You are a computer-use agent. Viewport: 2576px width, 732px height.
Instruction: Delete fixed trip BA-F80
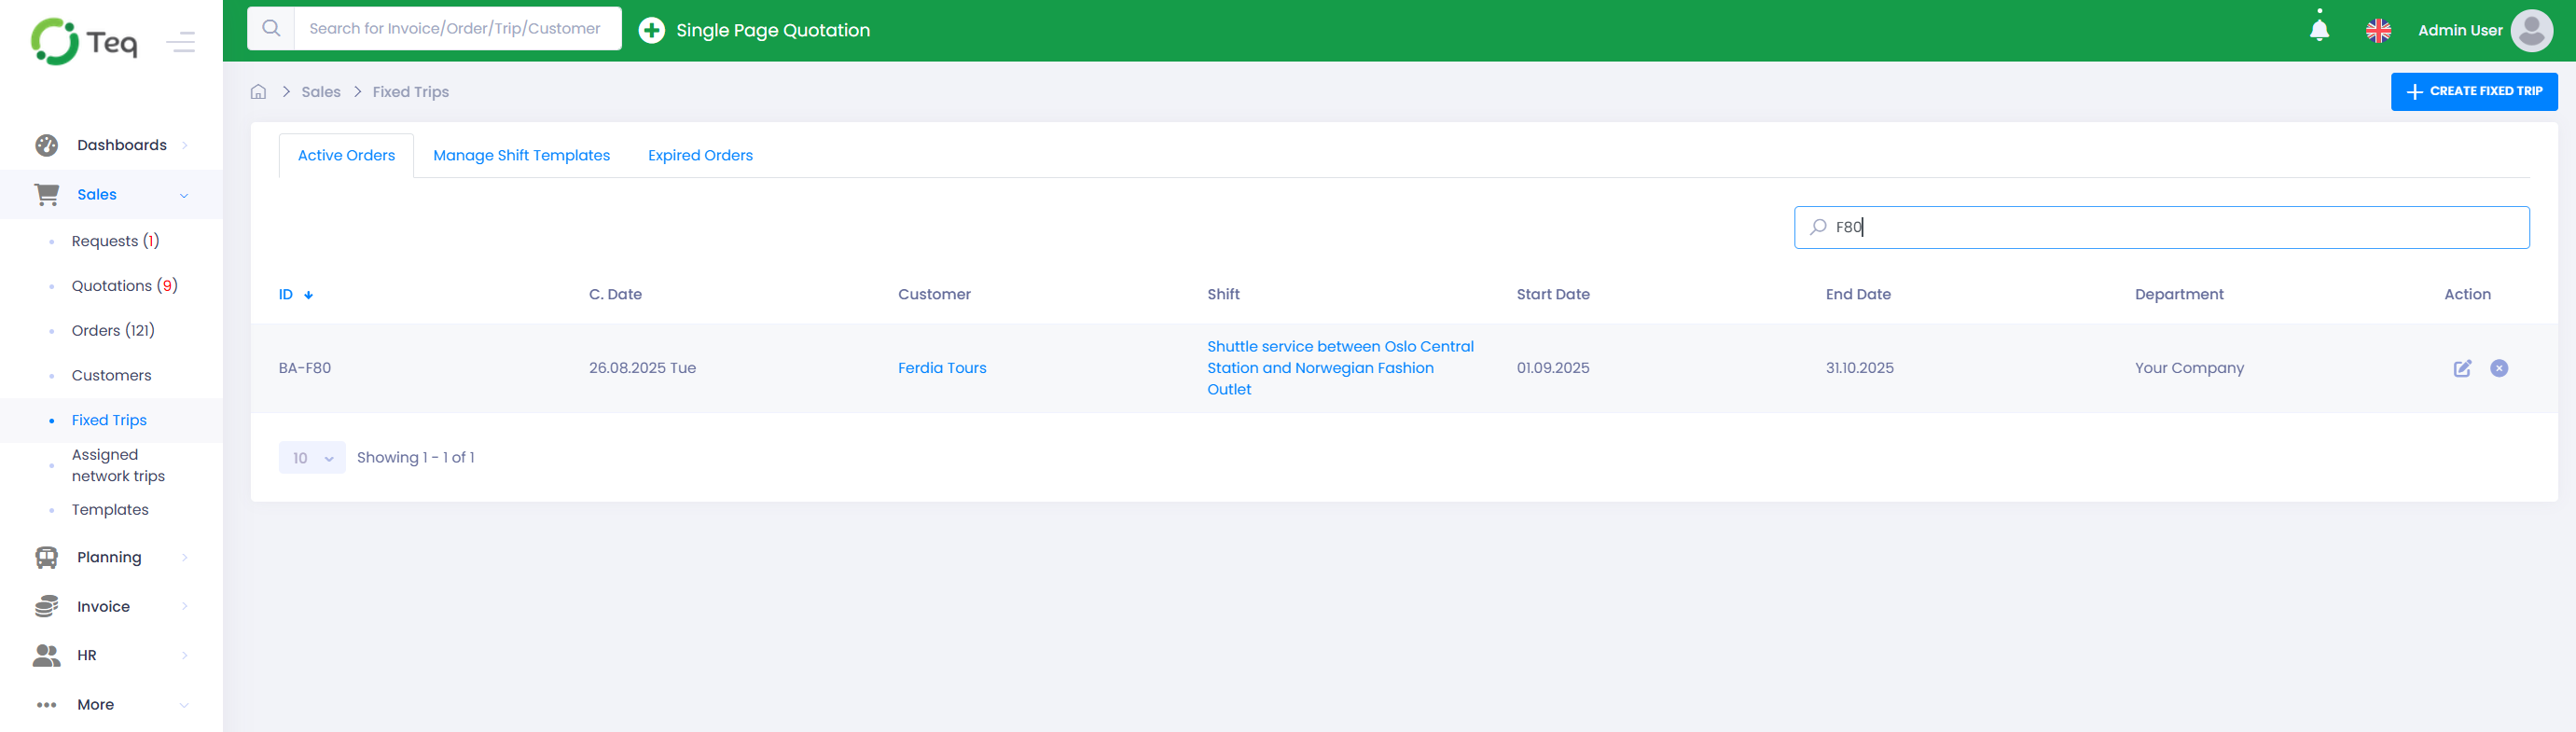2498,368
